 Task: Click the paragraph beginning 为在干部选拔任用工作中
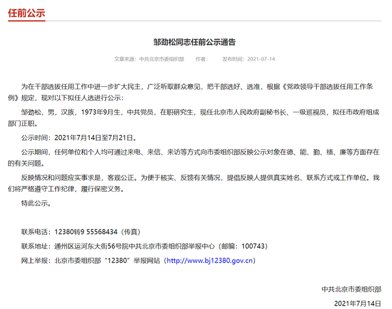coord(190,92)
